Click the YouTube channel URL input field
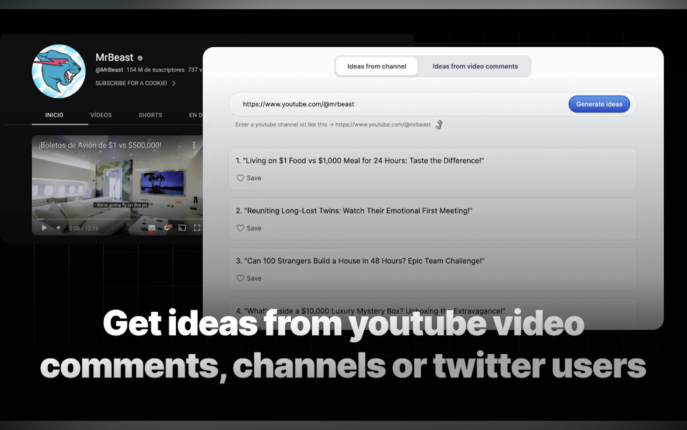The width and height of the screenshot is (687, 430). tap(398, 104)
